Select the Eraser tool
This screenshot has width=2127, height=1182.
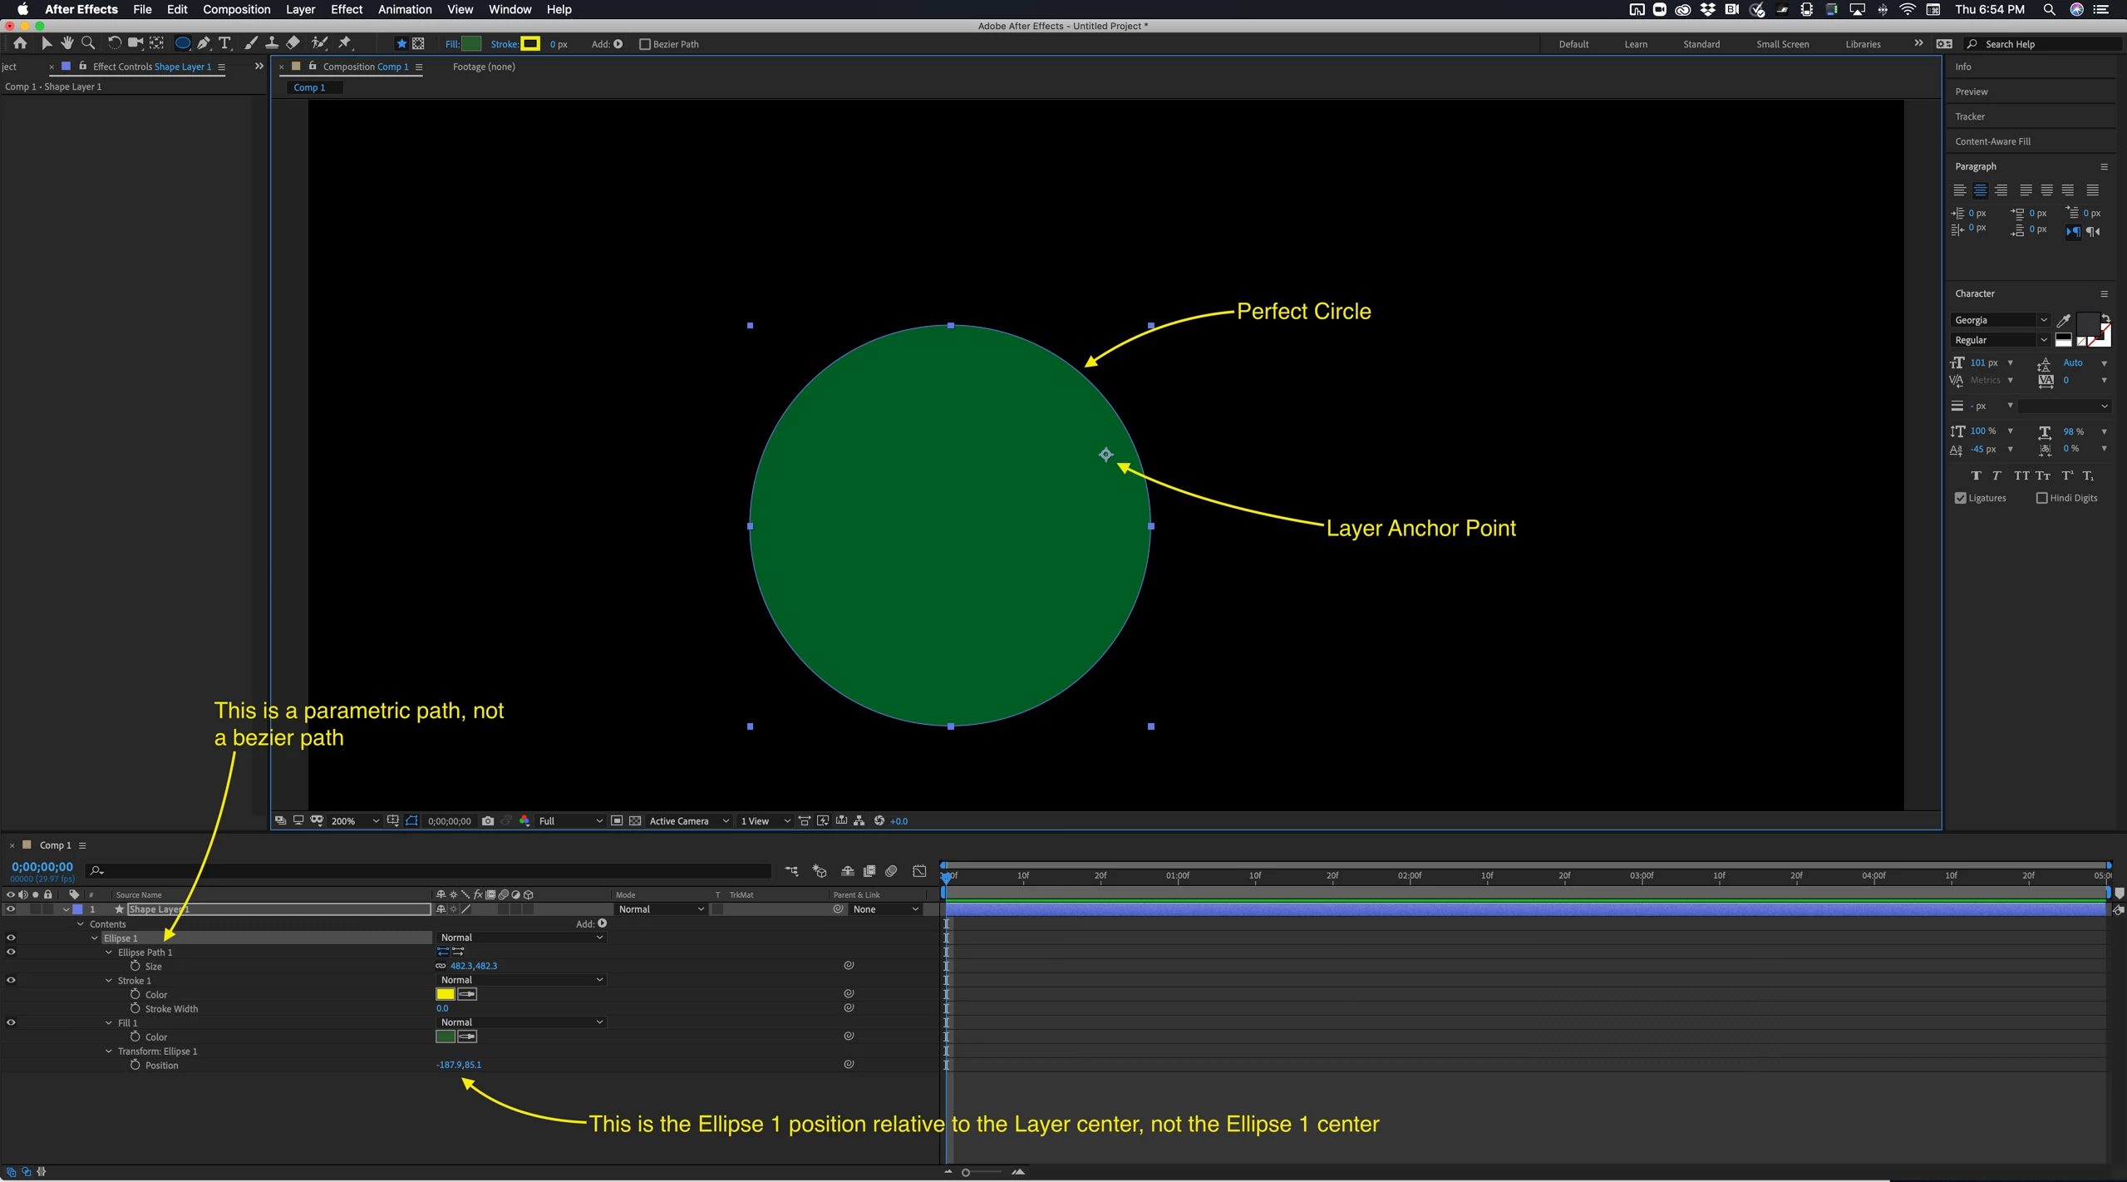click(293, 43)
